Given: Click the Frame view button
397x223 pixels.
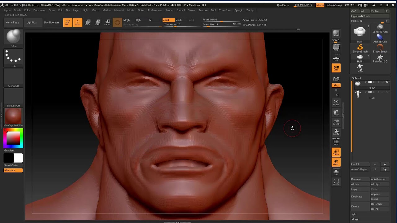Looking at the screenshot, I should tap(336, 103).
